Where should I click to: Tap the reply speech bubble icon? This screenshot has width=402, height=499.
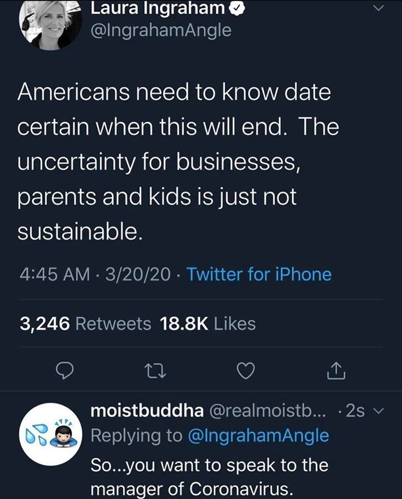(64, 371)
